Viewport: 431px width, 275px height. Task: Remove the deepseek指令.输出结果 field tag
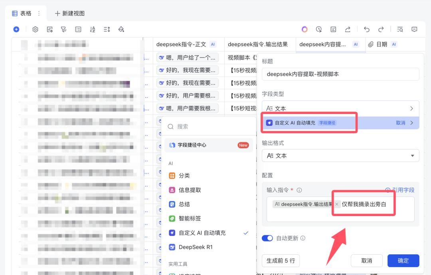tap(337, 204)
